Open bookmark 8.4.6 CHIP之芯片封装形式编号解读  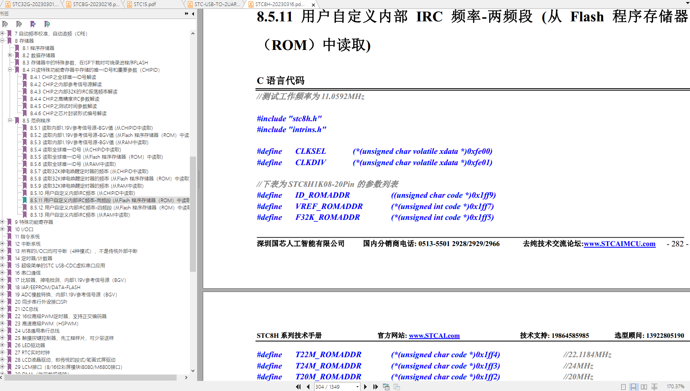click(x=68, y=113)
